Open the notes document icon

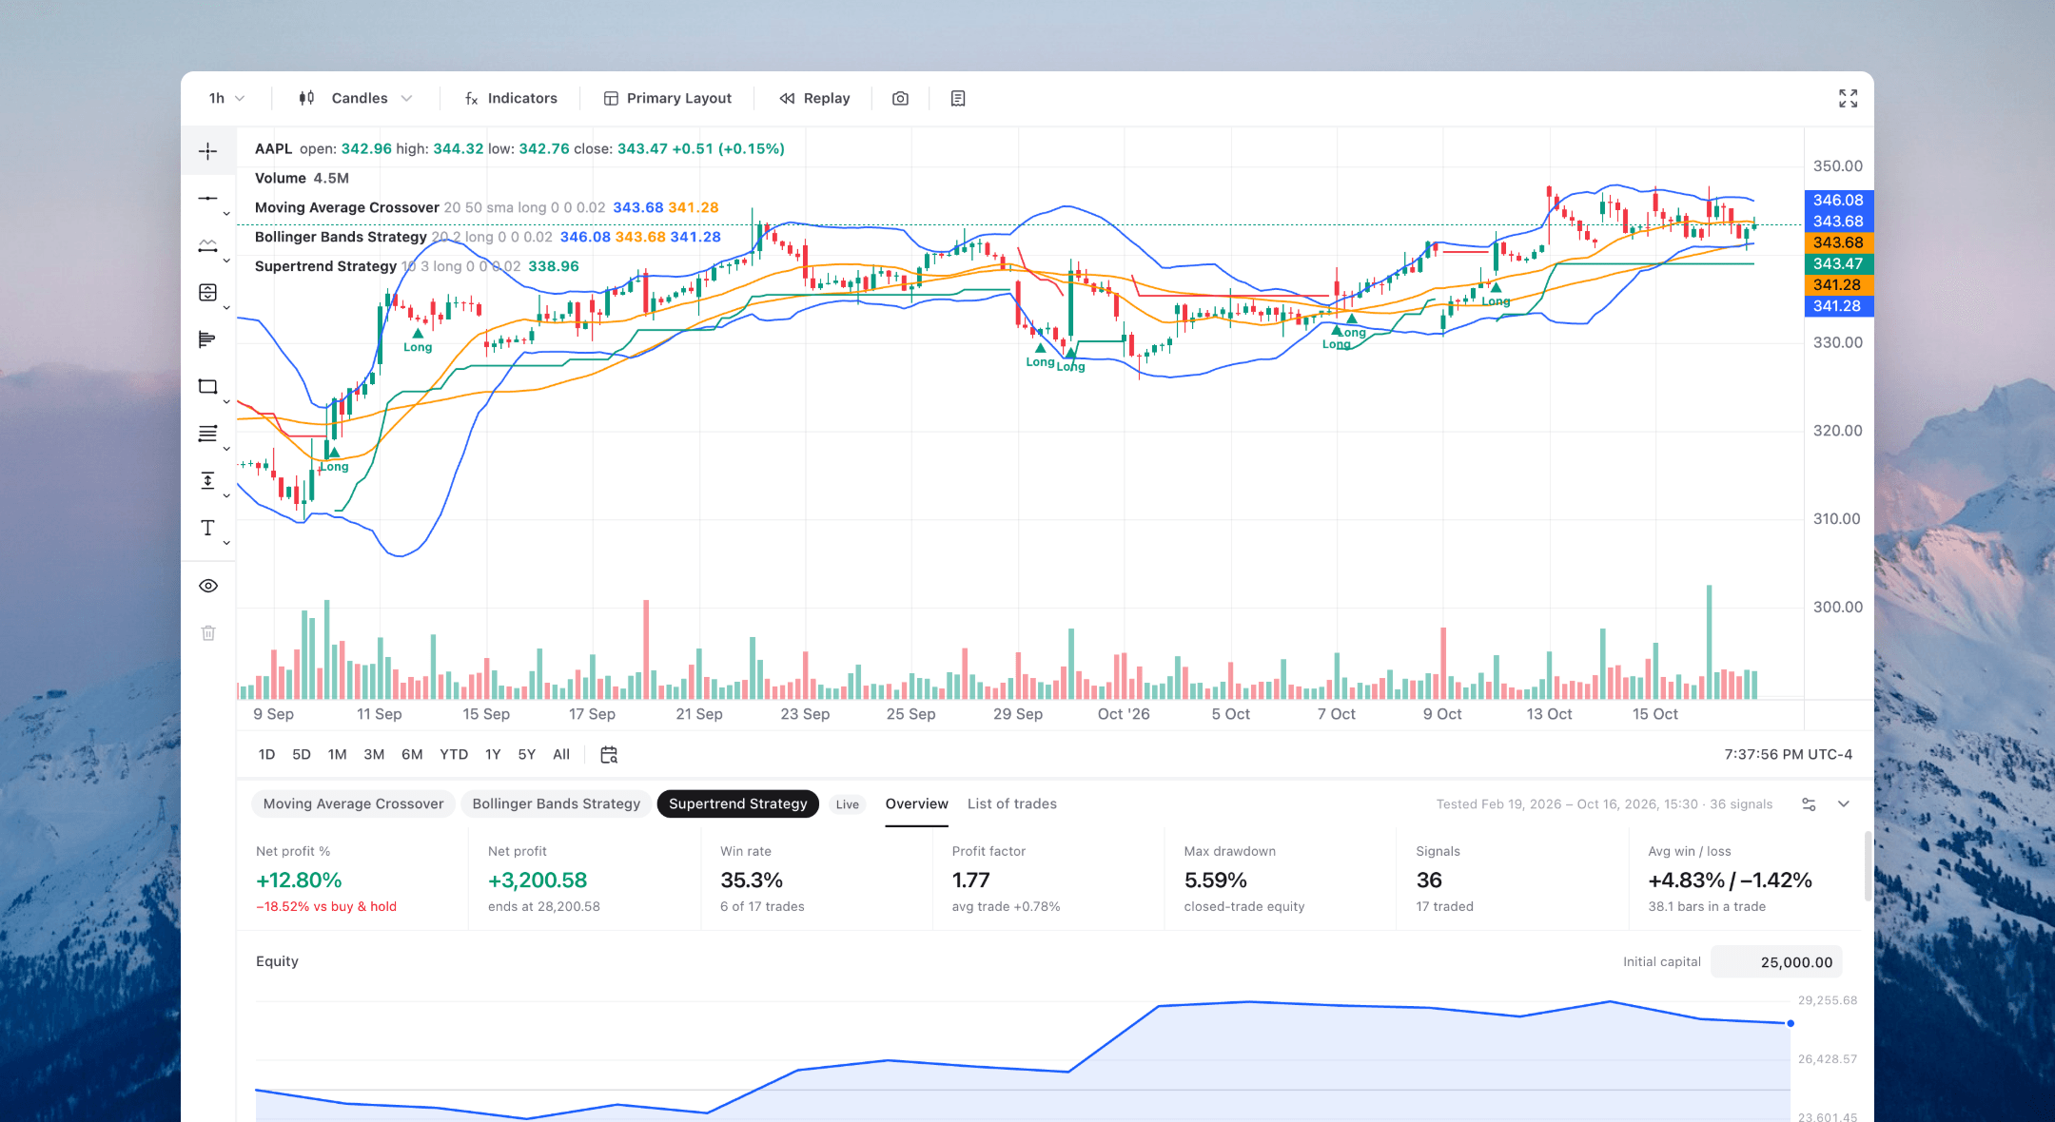click(x=958, y=98)
